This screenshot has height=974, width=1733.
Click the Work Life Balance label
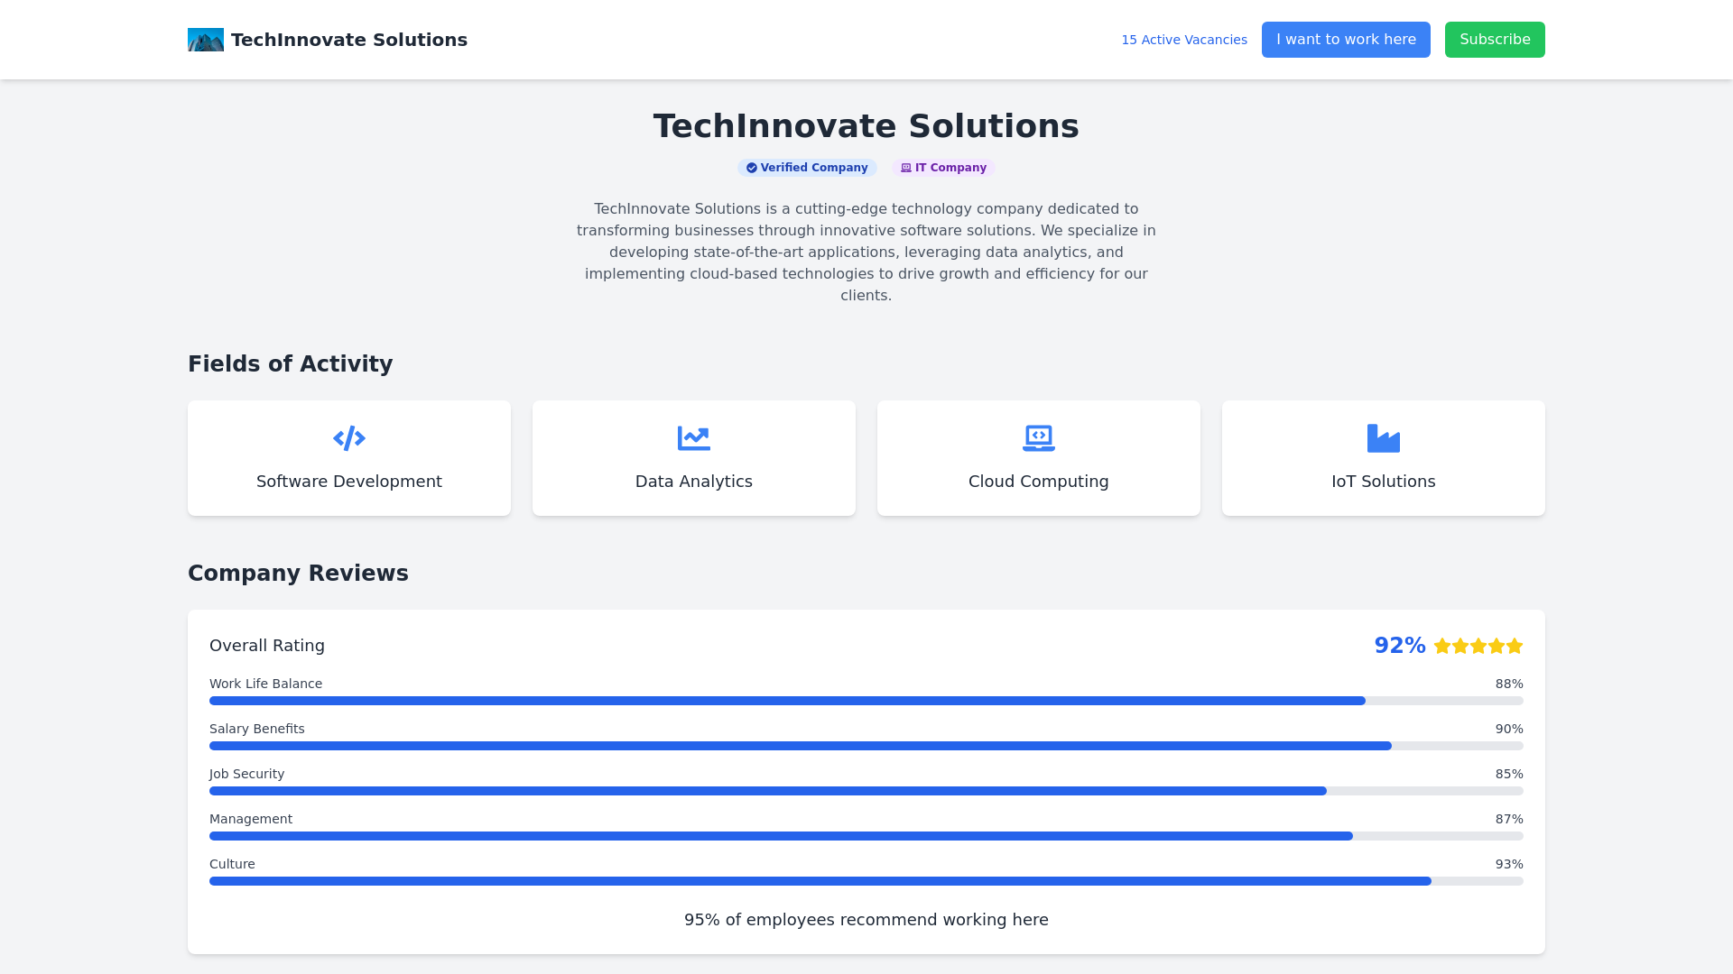pos(265,684)
